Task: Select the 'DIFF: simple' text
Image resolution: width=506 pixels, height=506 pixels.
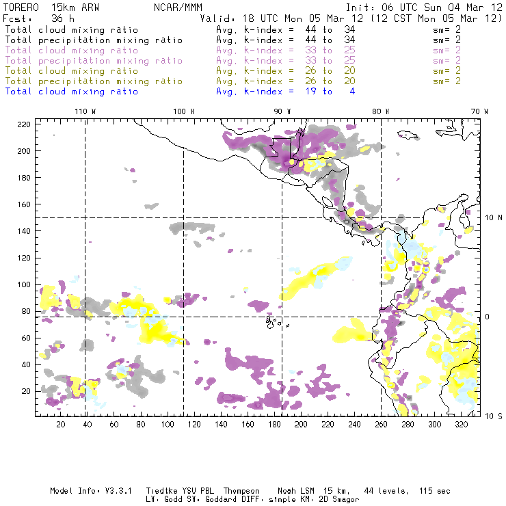Action: [269, 500]
